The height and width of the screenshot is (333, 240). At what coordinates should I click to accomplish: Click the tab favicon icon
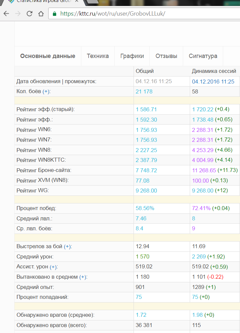12,1
